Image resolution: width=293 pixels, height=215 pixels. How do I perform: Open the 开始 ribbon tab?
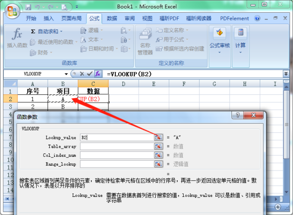pyautogui.click(x=31, y=18)
